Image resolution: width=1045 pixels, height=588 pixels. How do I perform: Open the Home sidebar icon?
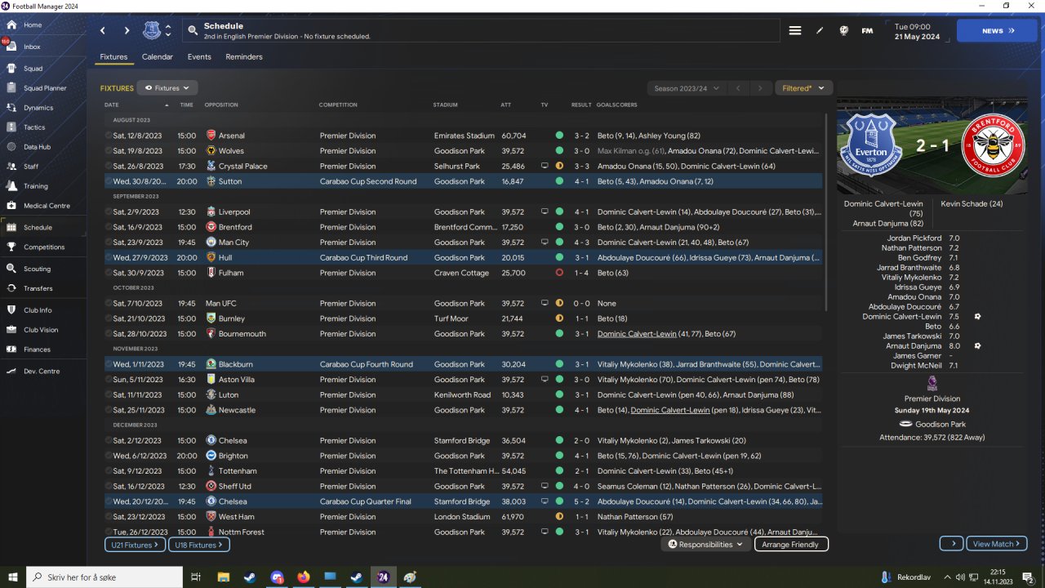(x=11, y=25)
